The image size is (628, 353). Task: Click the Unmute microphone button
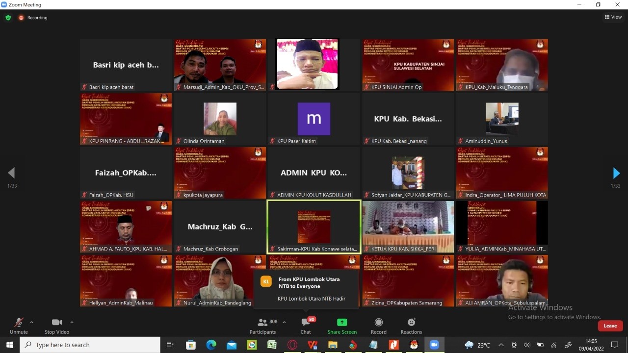point(19,326)
